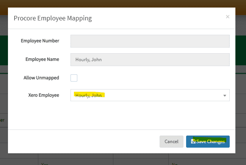246x165 pixels.
Task: Click the Employee Name field
Action: (x=150, y=59)
